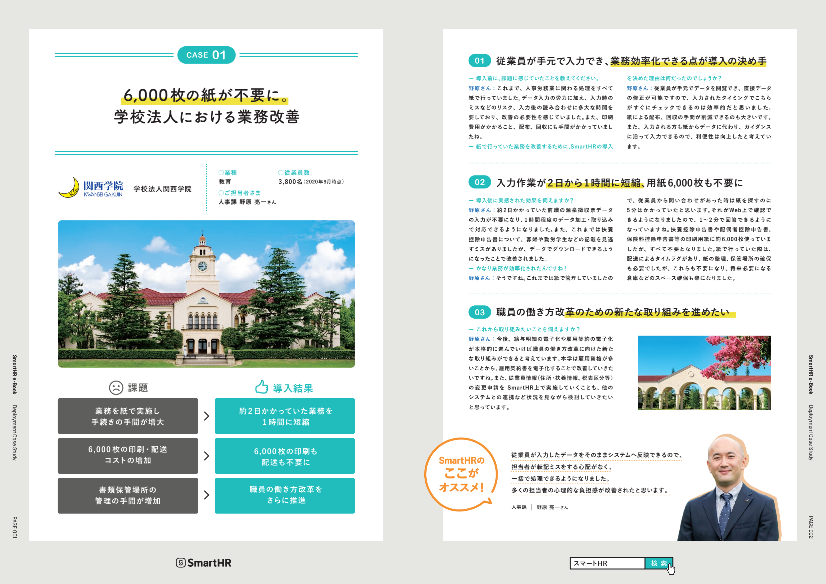Click the arrow after 6,000枚の印刷・配送 box
This screenshot has width=826, height=584.
pyautogui.click(x=206, y=455)
